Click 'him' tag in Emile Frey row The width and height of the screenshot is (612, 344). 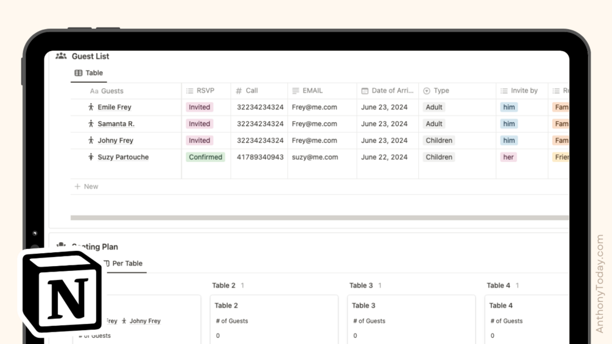point(509,107)
